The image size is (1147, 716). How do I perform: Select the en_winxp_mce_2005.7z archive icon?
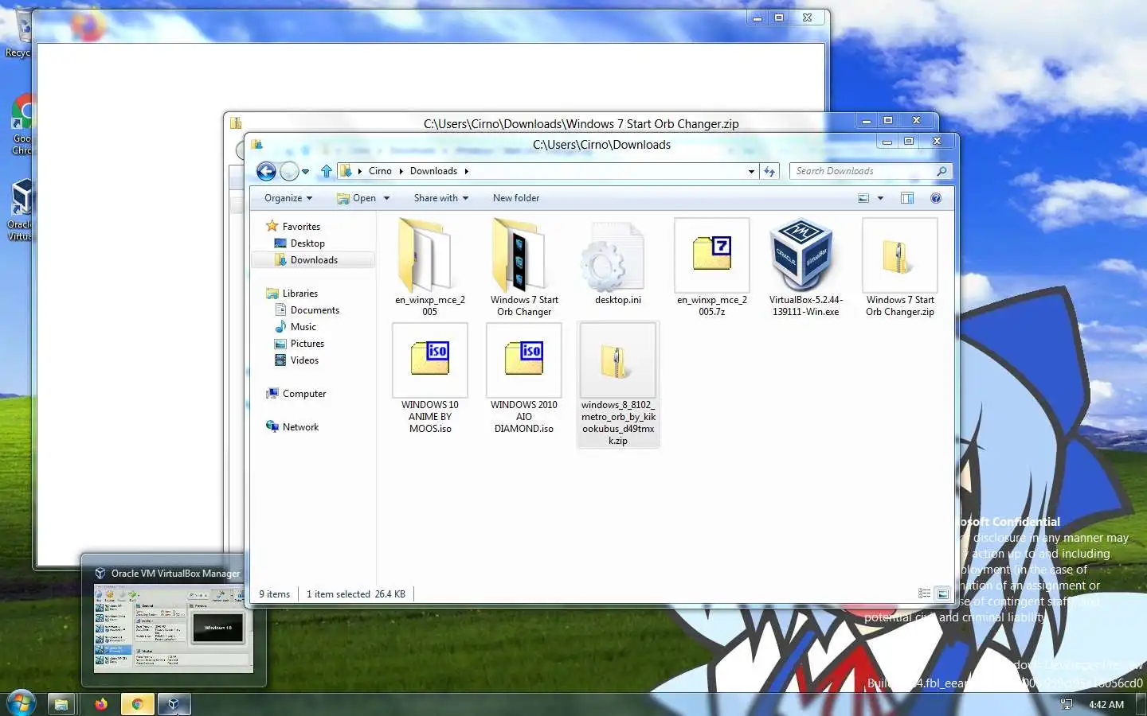(711, 255)
